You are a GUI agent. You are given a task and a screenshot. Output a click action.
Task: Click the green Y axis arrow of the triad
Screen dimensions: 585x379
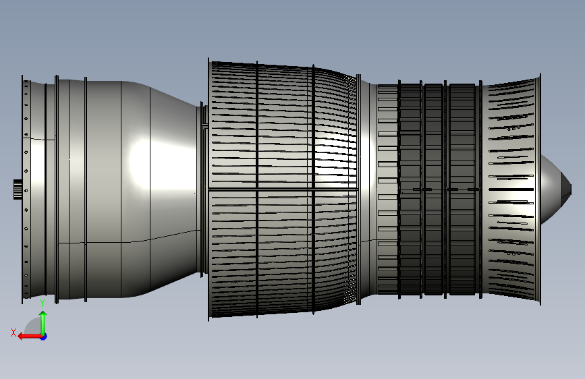tap(43, 323)
